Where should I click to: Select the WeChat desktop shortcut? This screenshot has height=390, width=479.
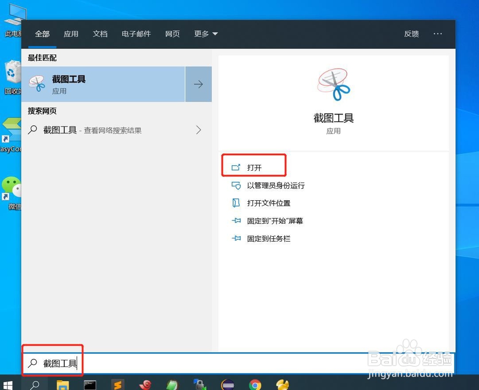pos(11,194)
